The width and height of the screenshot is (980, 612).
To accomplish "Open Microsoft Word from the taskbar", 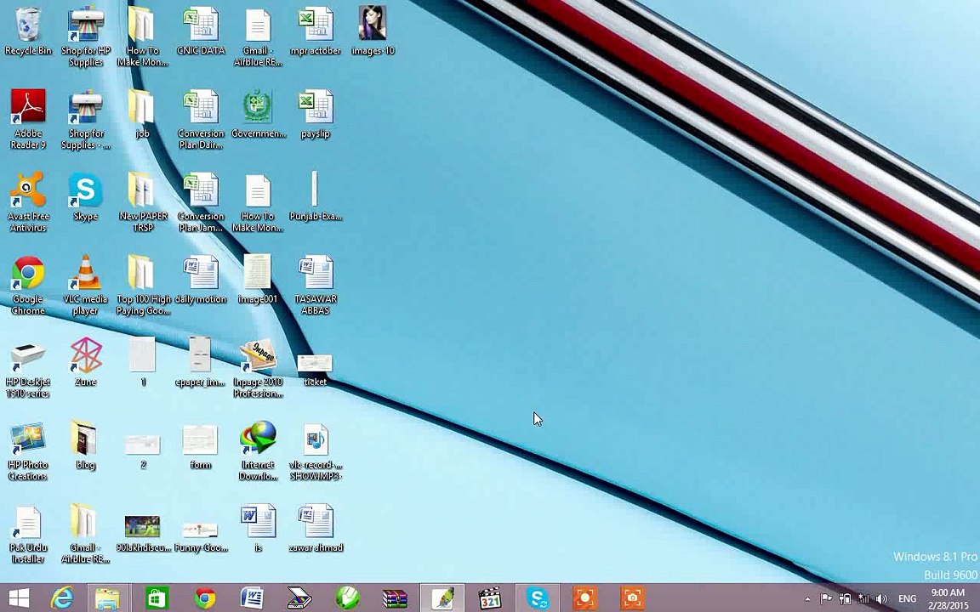I will pos(252,598).
